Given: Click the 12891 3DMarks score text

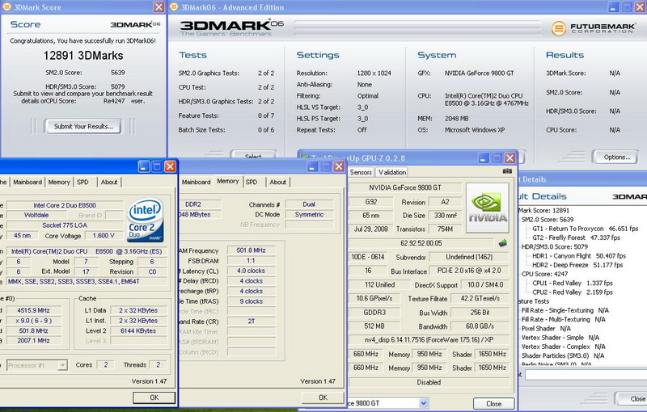Looking at the screenshot, I should 83,56.
